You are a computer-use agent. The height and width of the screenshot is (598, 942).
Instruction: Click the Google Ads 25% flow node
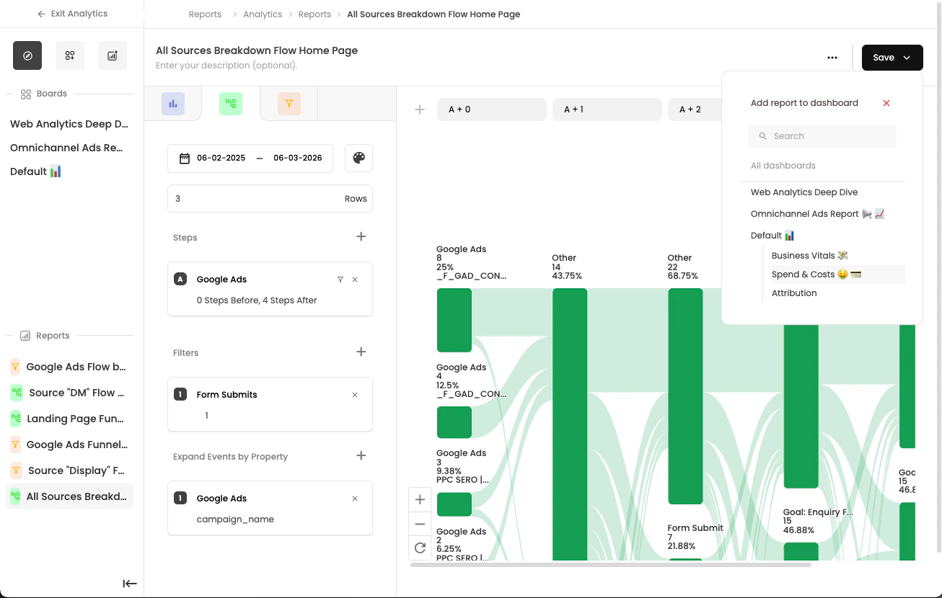coord(454,320)
